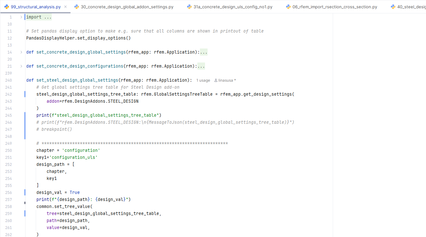
Task: Click the change marker beside line 259
Action: coord(25,213)
